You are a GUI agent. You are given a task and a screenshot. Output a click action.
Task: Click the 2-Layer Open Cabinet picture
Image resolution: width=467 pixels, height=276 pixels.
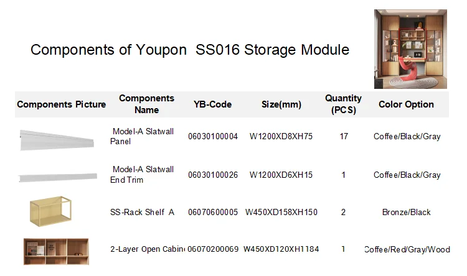point(56,251)
